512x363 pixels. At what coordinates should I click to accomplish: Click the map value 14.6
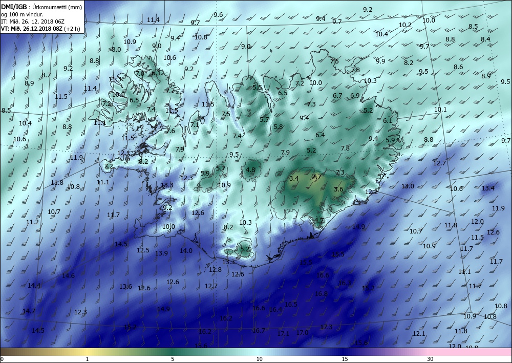click(x=68, y=276)
